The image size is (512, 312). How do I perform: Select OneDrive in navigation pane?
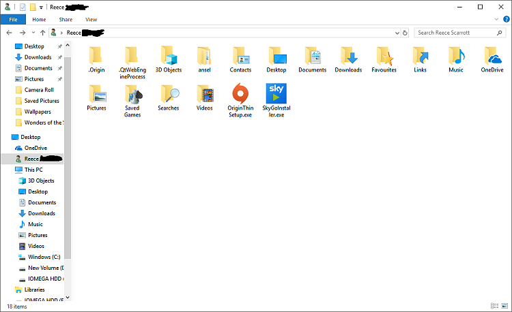pyautogui.click(x=35, y=148)
